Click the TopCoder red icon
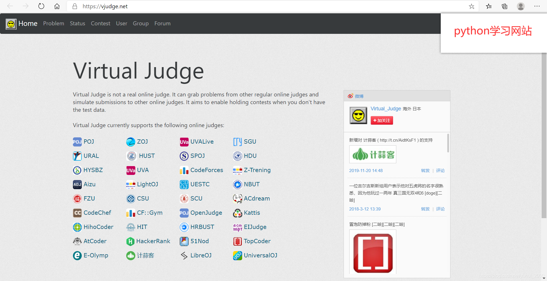This screenshot has width=547, height=281. point(238,241)
